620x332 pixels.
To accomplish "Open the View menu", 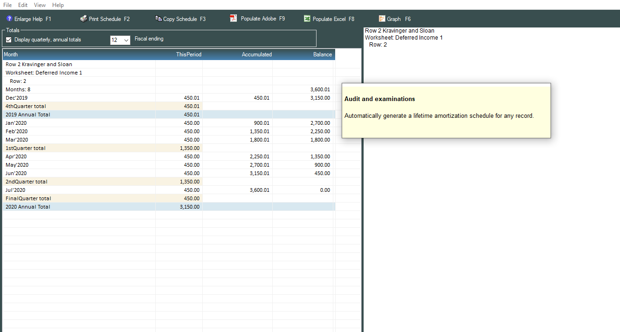I will (40, 5).
